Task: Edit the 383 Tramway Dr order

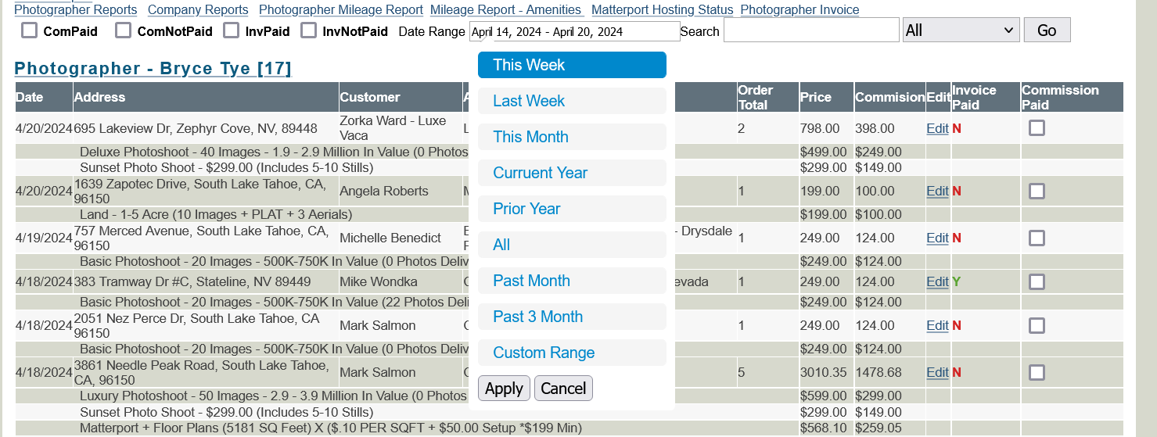Action: click(x=937, y=281)
